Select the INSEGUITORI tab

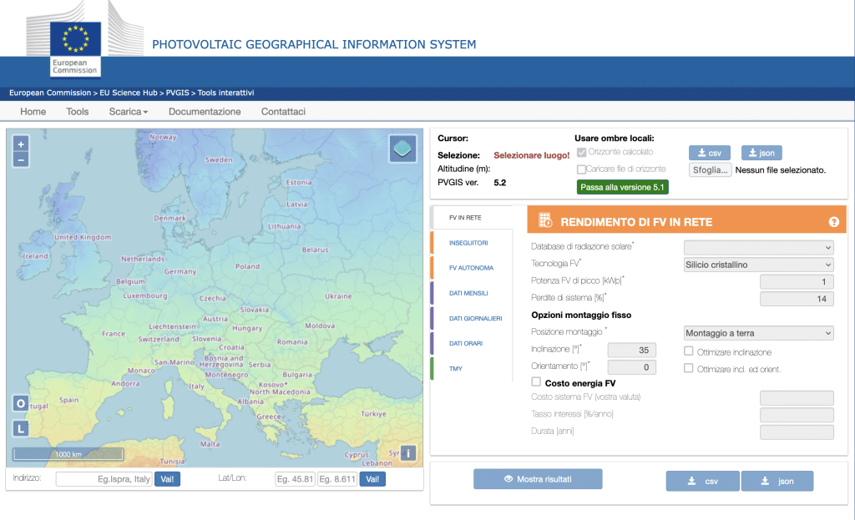tap(473, 243)
